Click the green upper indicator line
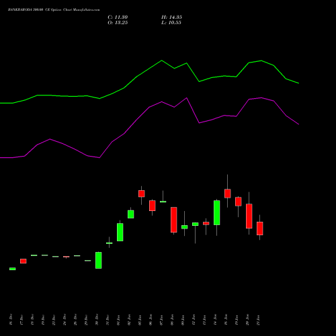Screen dimensions: 336x336 149,68
